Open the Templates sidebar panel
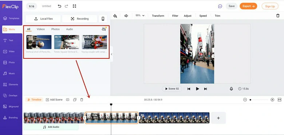The width and height of the screenshot is (284, 135). click(11, 18)
